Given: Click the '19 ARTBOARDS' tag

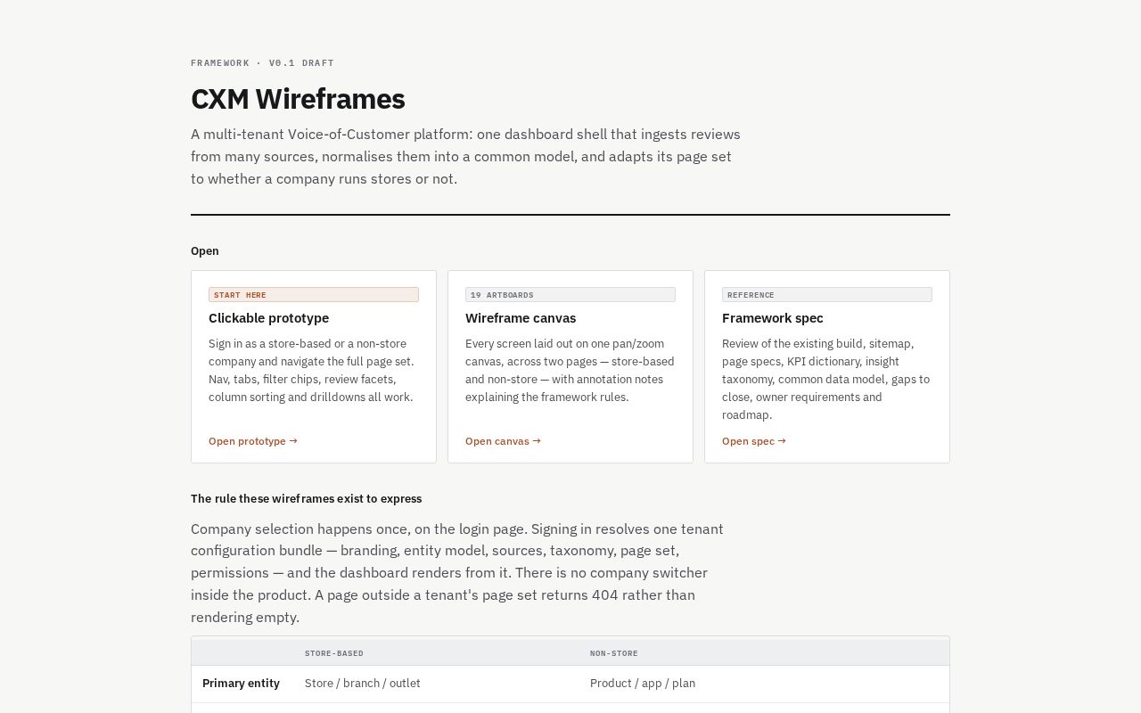Looking at the screenshot, I should [x=570, y=295].
